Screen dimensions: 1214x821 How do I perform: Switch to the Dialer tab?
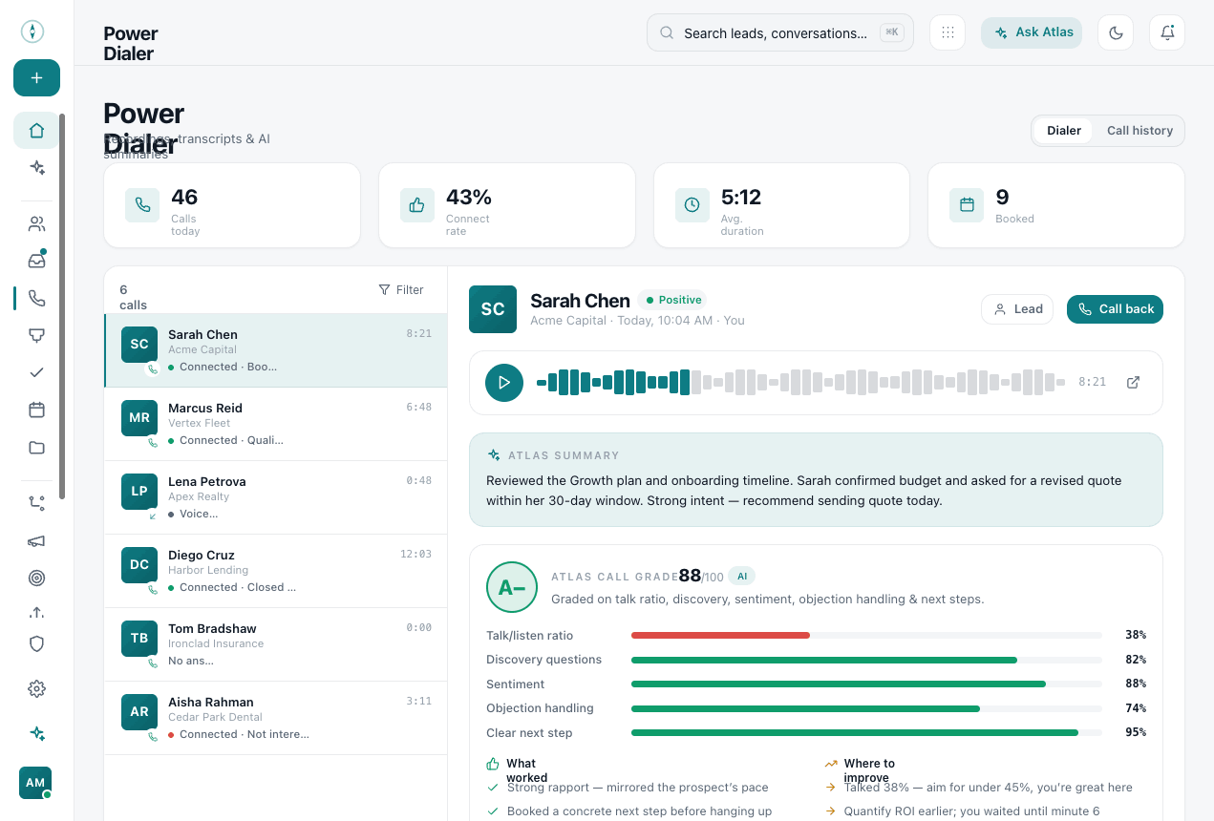1064,131
